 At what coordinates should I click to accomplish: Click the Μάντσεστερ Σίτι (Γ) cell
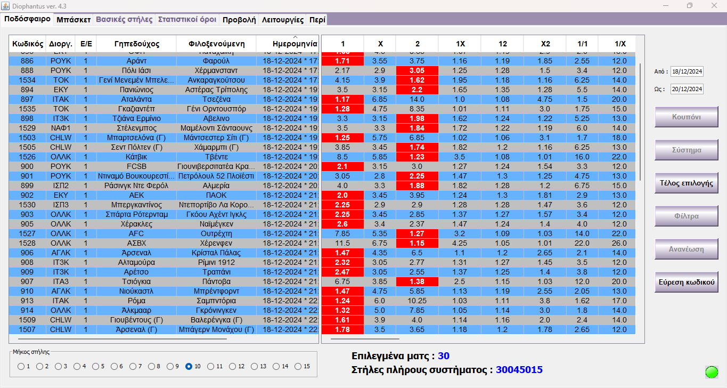216,138
